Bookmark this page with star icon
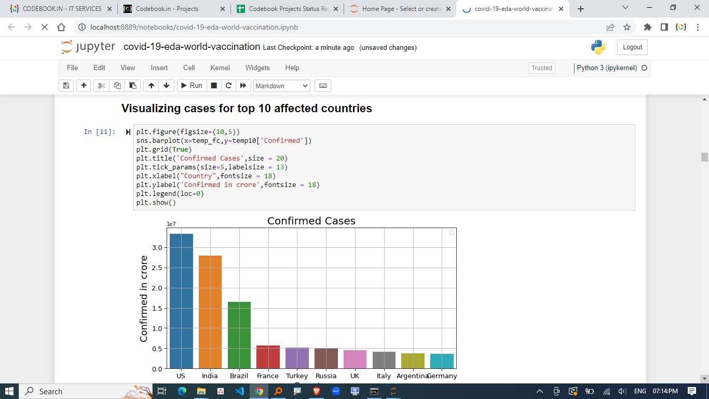The height and width of the screenshot is (399, 709). click(x=626, y=27)
